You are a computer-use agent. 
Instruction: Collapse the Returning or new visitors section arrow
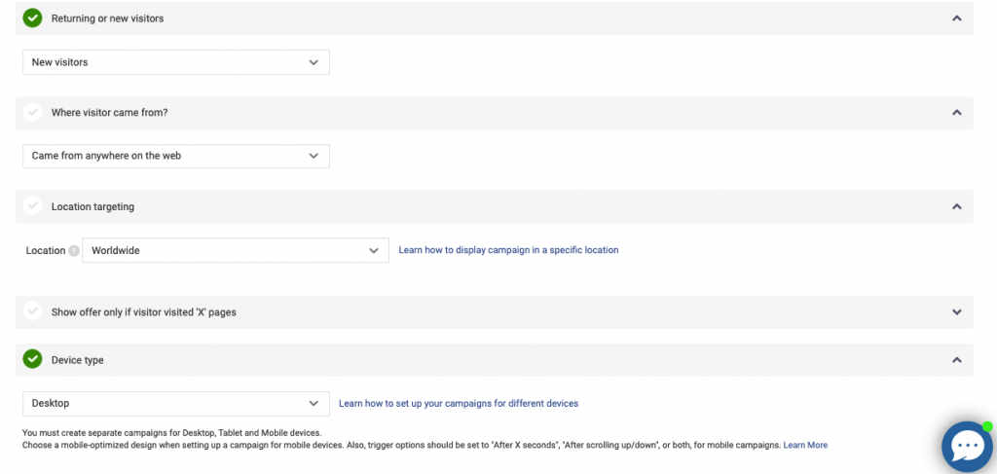click(956, 18)
